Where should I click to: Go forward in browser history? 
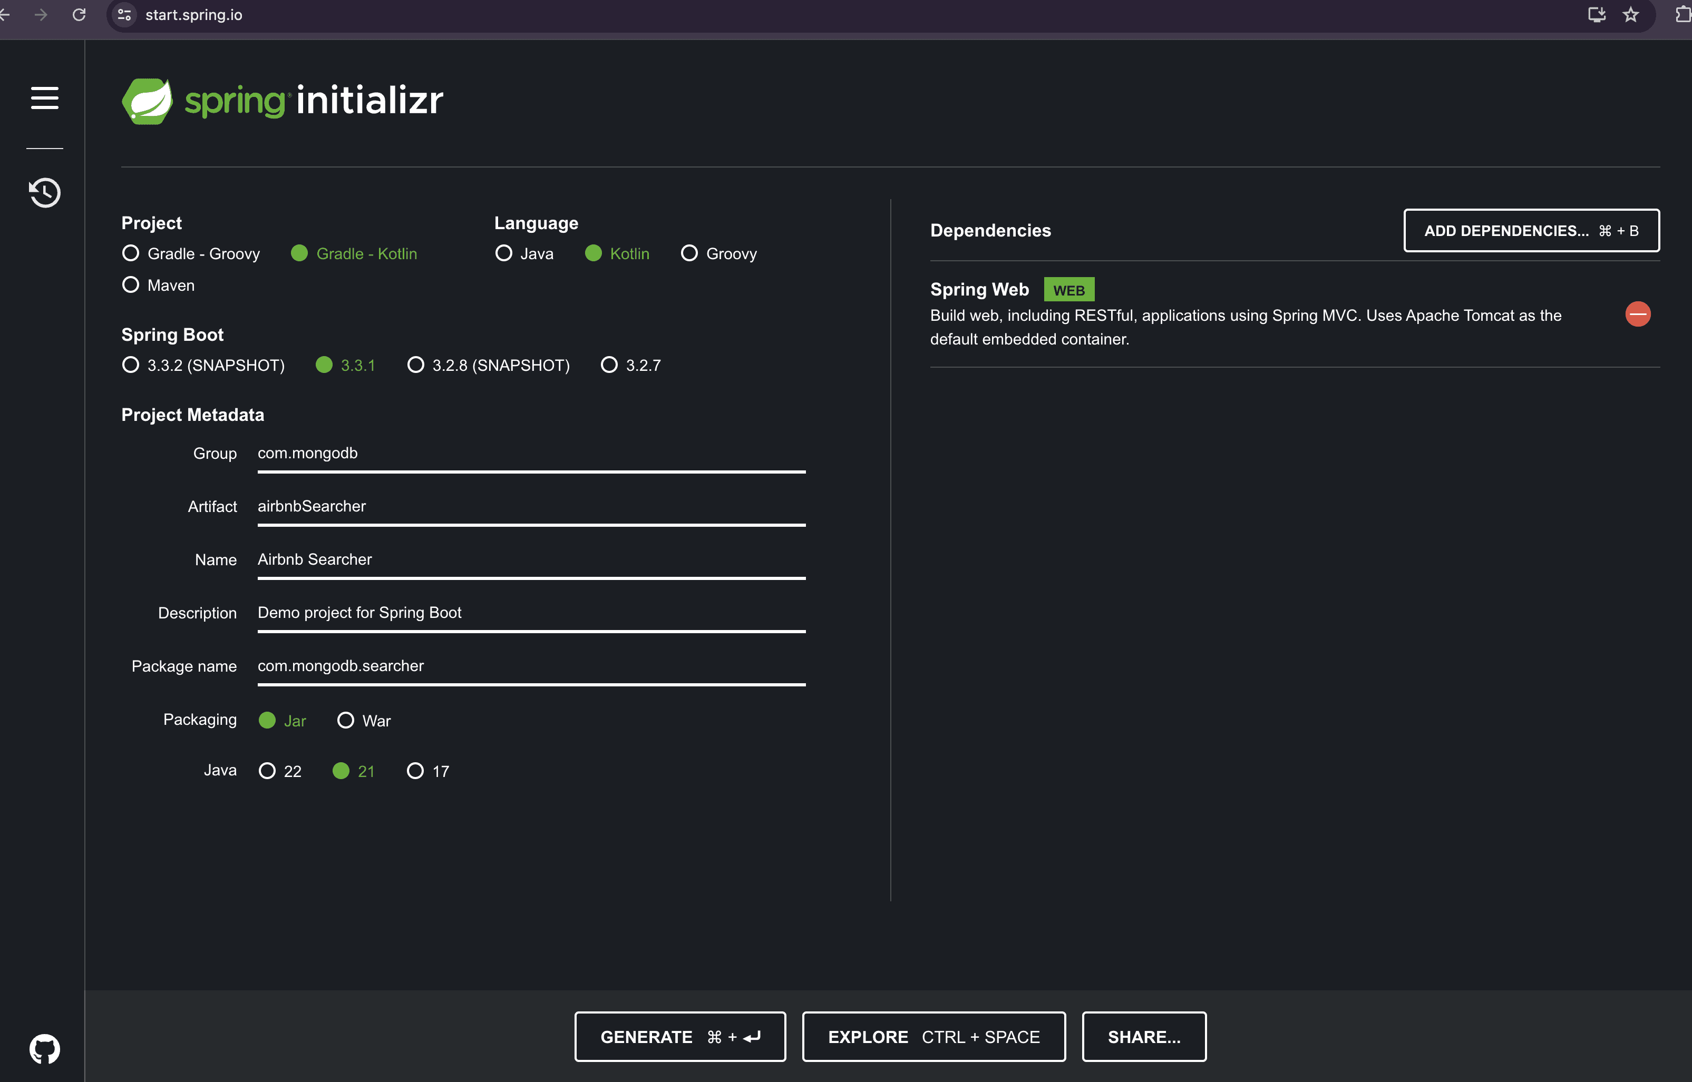click(41, 15)
